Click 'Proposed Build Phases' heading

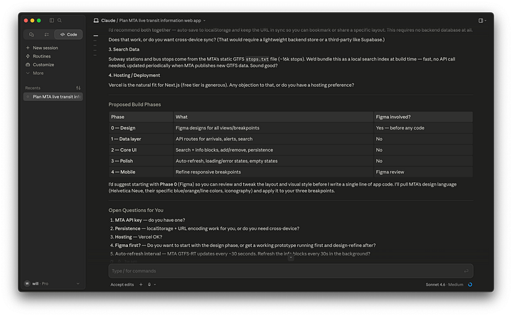point(134,105)
